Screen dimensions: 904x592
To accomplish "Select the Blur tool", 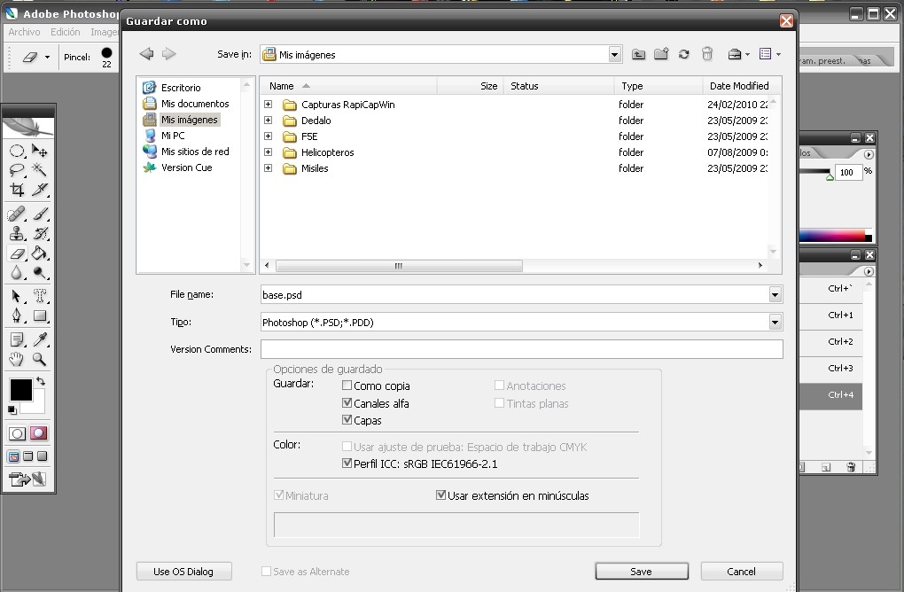I will point(17,273).
